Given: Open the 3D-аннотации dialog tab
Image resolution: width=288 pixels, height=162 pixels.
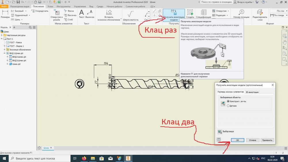Looking at the screenshot, I should tap(252, 92).
